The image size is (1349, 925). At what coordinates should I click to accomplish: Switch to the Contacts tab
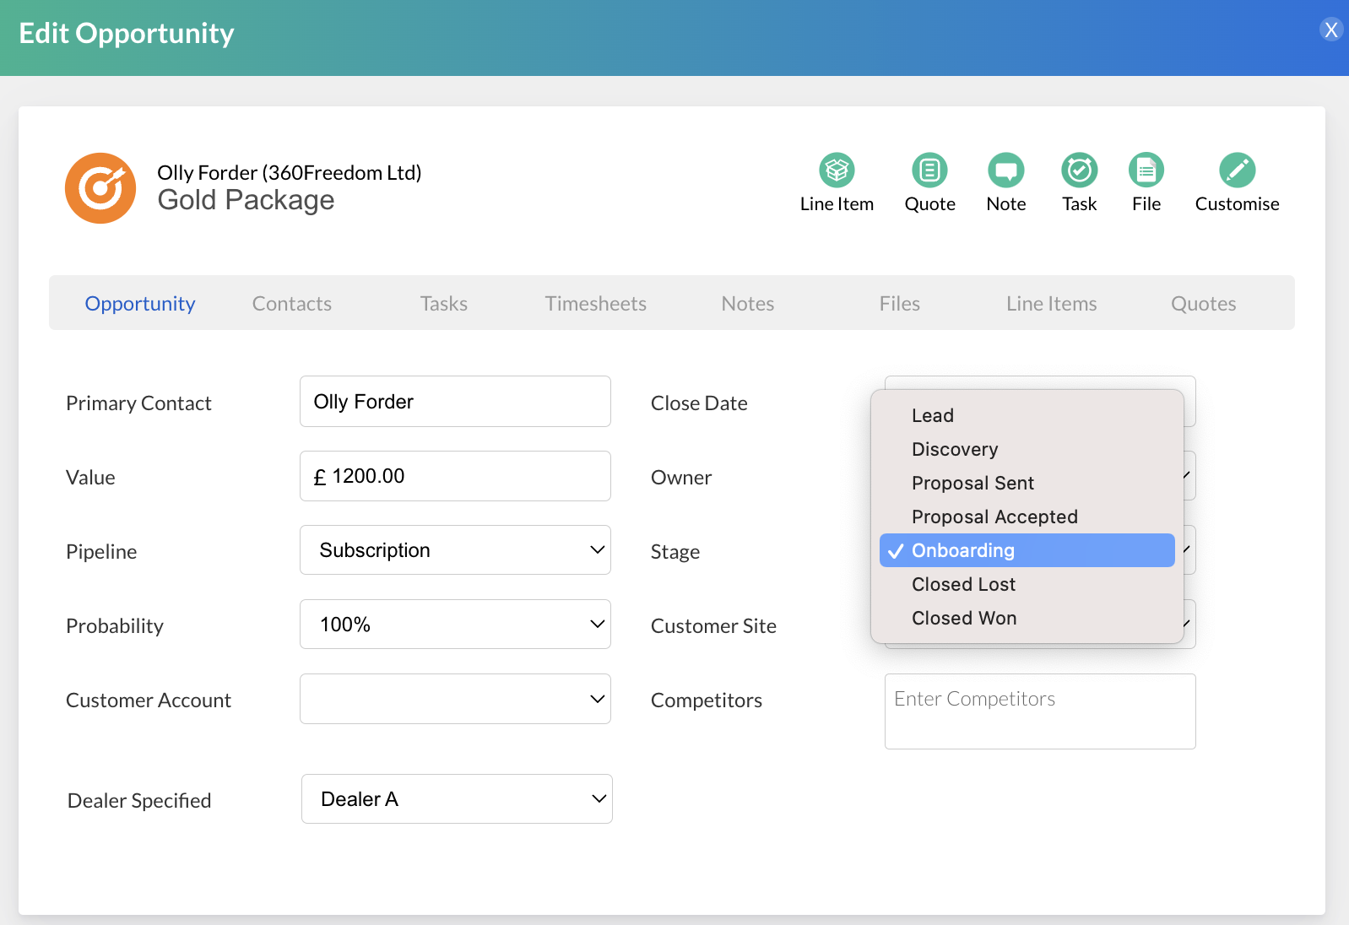click(292, 304)
